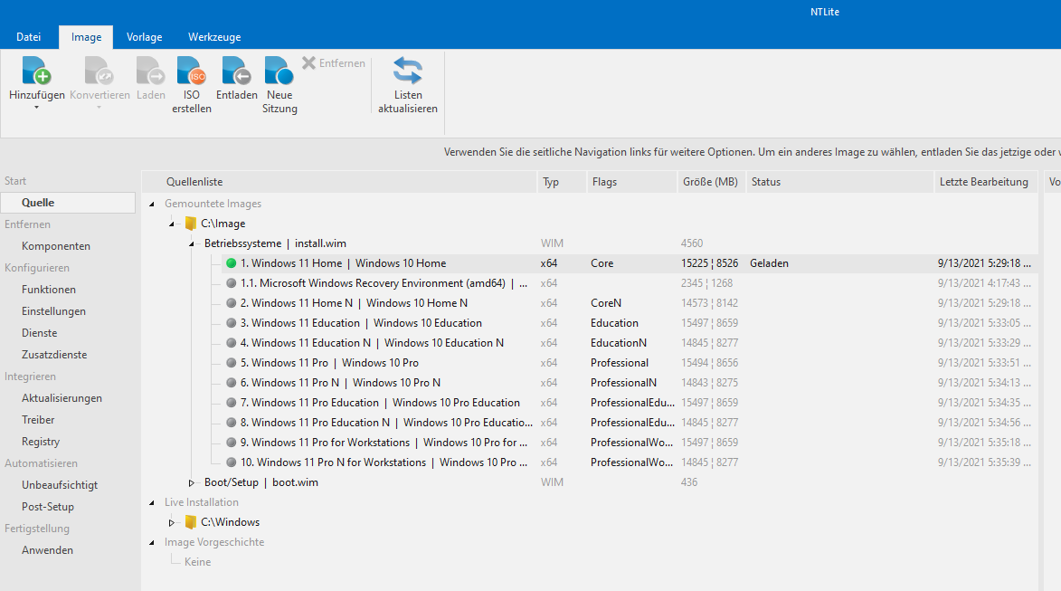The image size is (1061, 591).
Task: Sort by Letzte Bearbeitung column header
Action: (985, 181)
